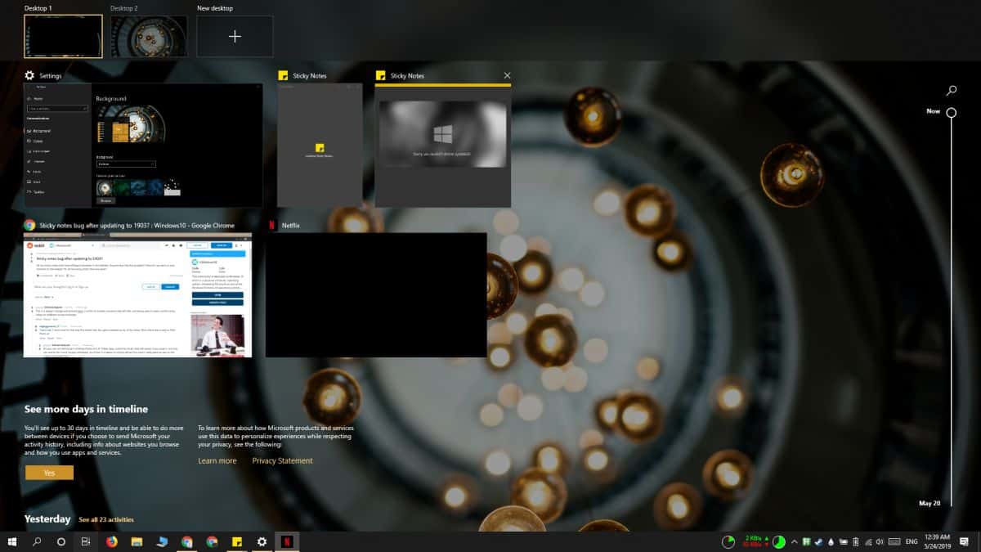Add a new desktop with plus
The height and width of the screenshot is (552, 981).
pos(235,36)
